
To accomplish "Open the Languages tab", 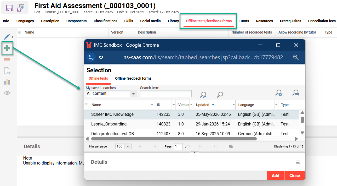I will click(25, 21).
